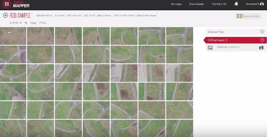The height and width of the screenshot is (137, 267).
Task: Open the notifications bell
Action: click(x=236, y=4)
